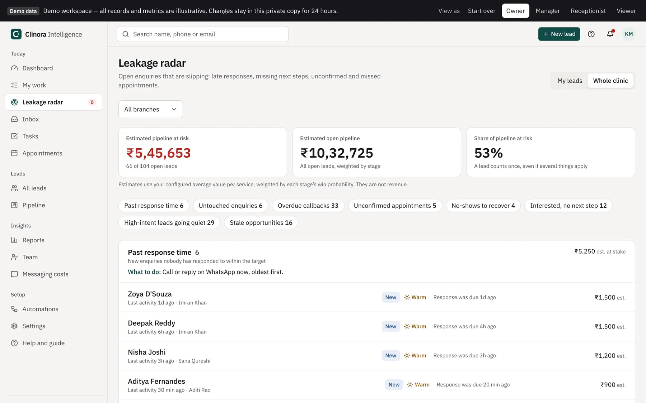
Task: Click the Leakage radar target icon
Action: click(x=14, y=102)
